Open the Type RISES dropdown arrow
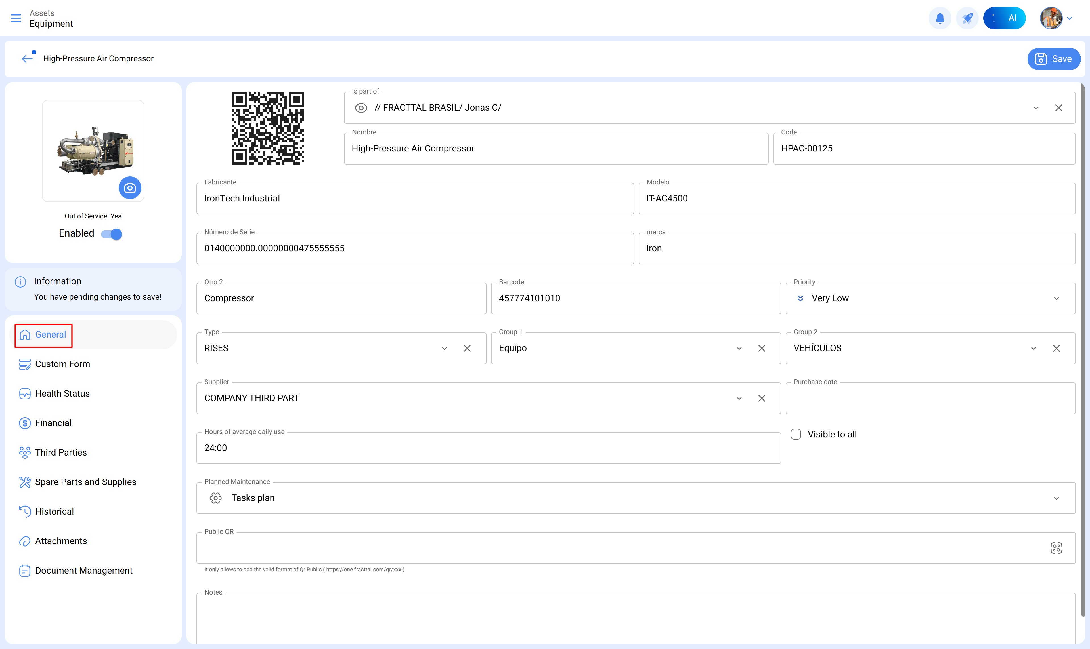The image size is (1090, 649). pos(445,349)
